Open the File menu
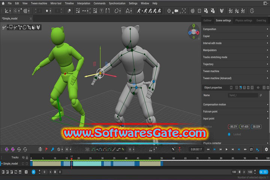Image resolution: width=270 pixels, height=180 pixels. pos(10,3)
